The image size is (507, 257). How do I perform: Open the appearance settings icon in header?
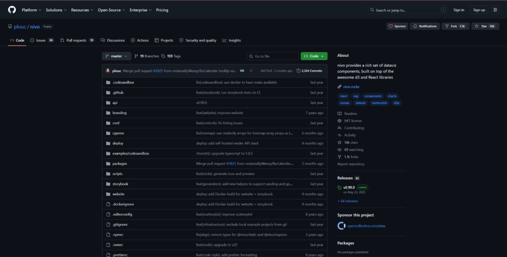(x=495, y=10)
